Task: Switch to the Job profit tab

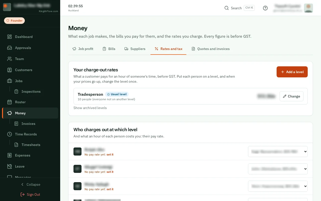Action: click(x=83, y=49)
